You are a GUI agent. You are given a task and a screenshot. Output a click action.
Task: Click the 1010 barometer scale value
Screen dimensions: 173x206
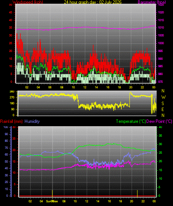pyautogui.click(x=161, y=28)
